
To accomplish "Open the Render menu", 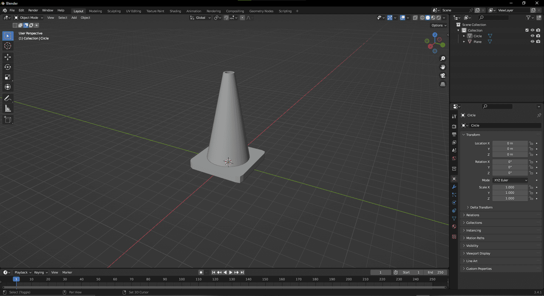I will tap(33, 10).
